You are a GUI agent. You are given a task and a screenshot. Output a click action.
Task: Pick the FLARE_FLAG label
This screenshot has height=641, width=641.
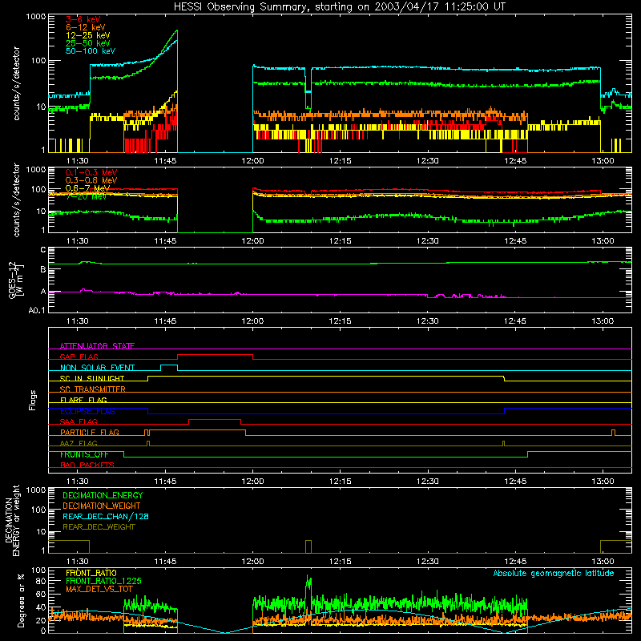tap(83, 400)
